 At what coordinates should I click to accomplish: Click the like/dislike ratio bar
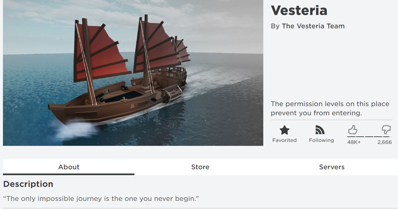tap(368, 137)
